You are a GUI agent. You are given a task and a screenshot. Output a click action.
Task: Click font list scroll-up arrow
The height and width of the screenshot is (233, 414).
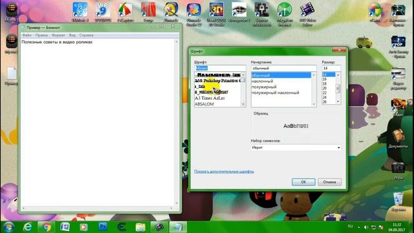(x=243, y=75)
